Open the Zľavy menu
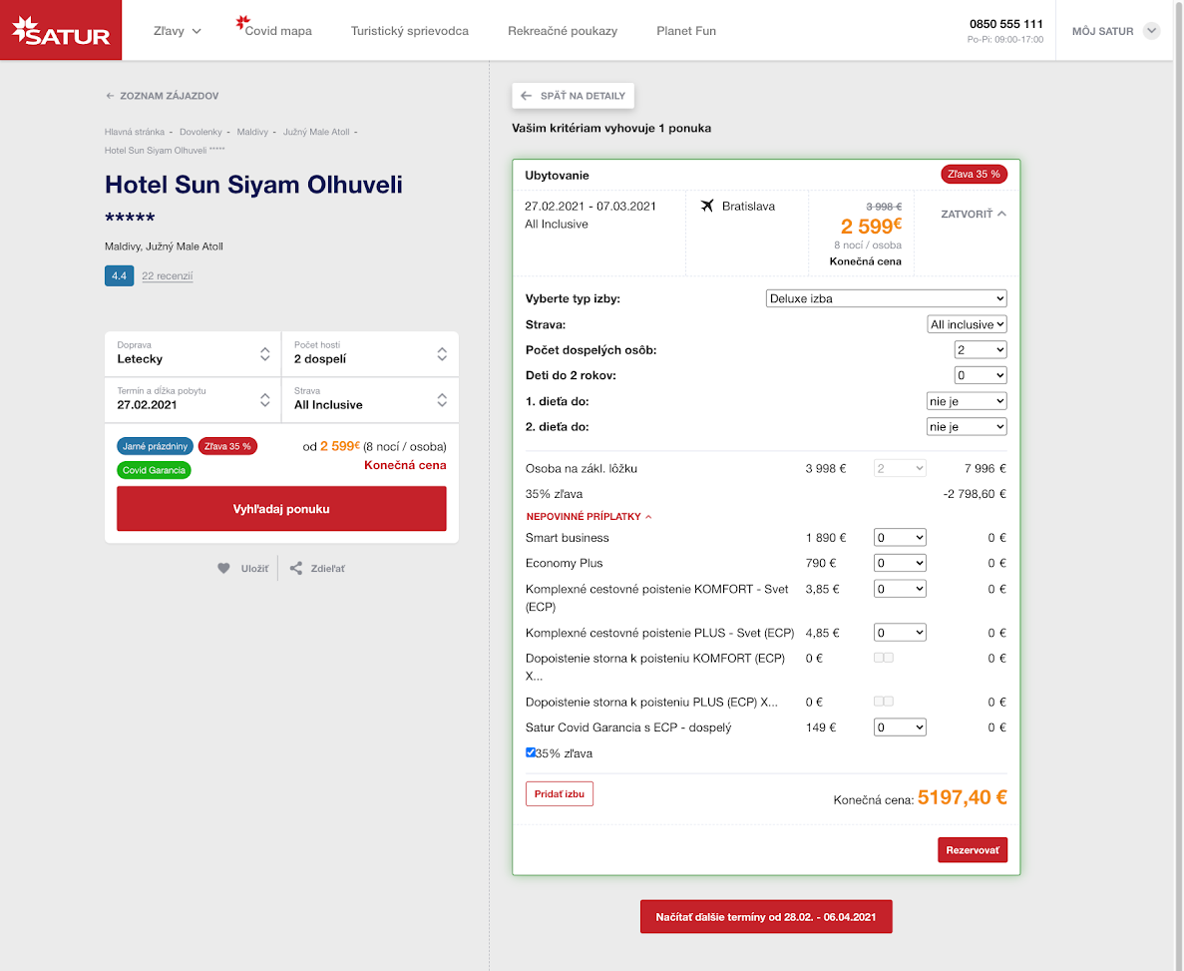Image resolution: width=1184 pixels, height=971 pixels. [178, 31]
